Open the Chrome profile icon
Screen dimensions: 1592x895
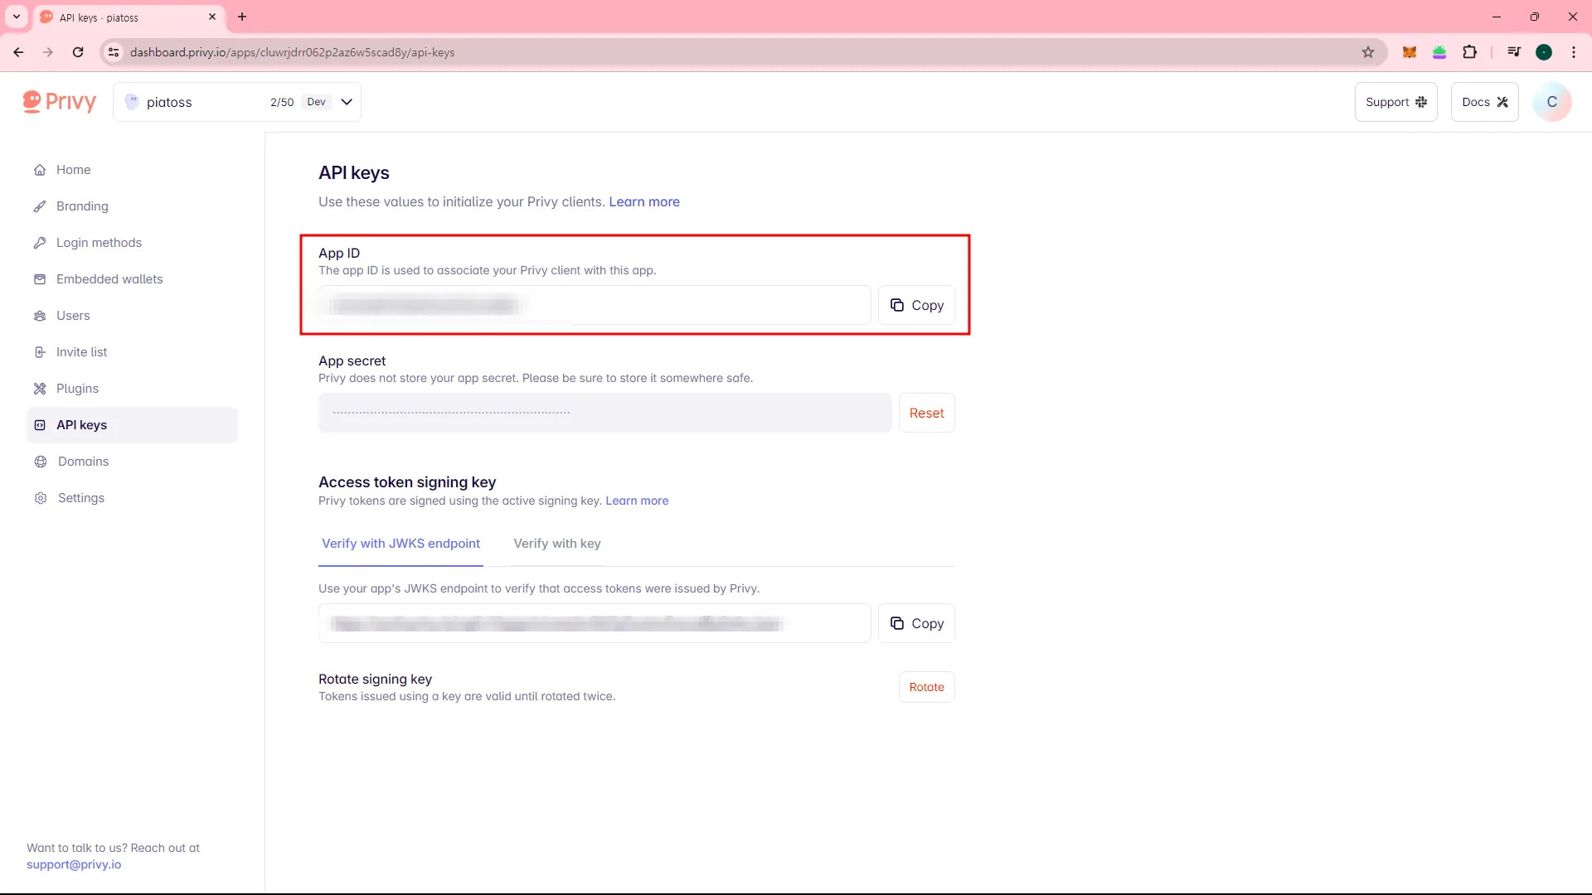point(1544,52)
